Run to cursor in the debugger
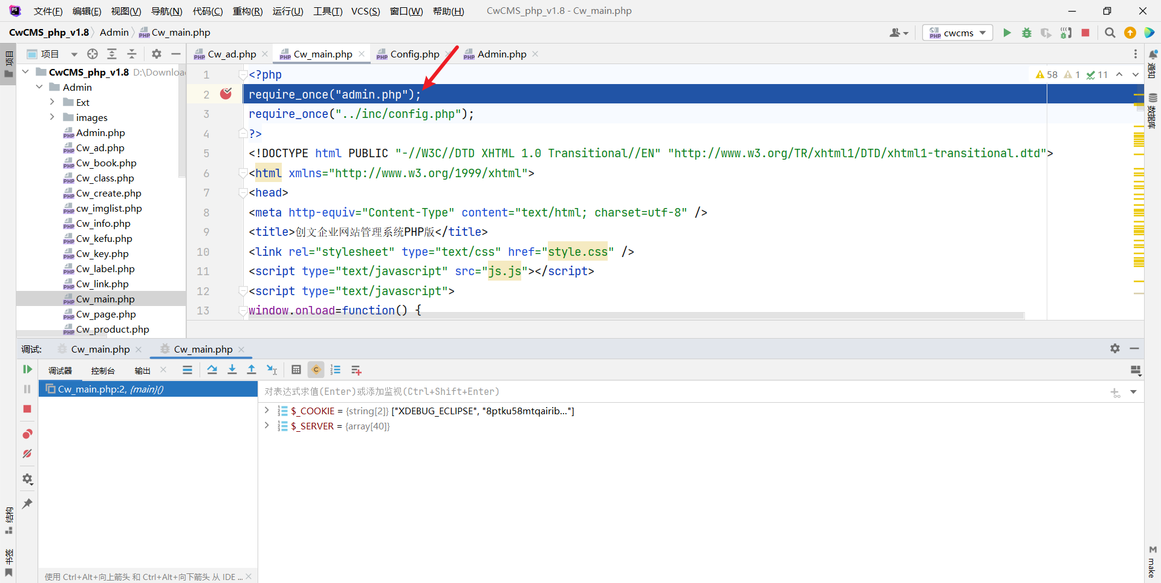This screenshot has width=1161, height=583. point(272,370)
